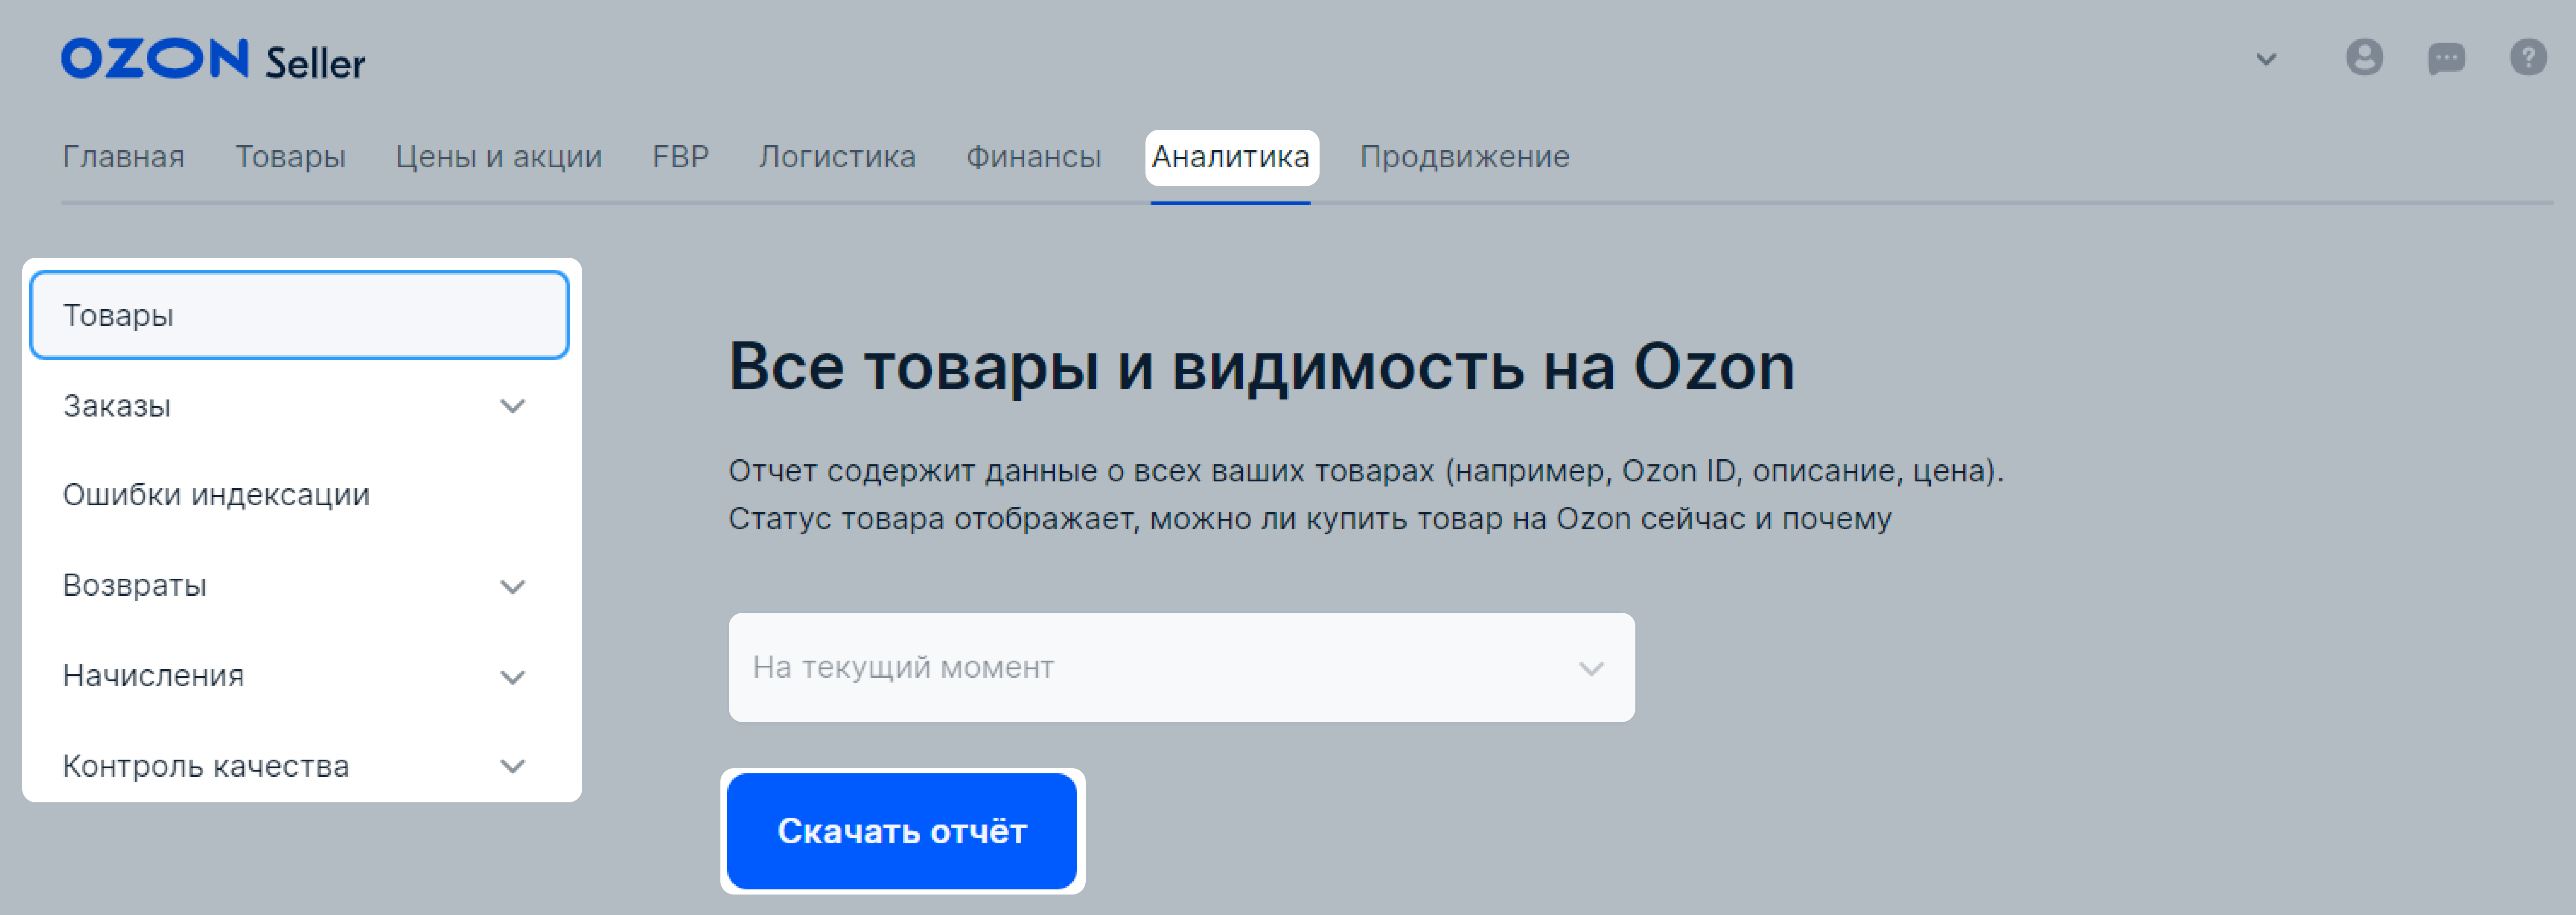This screenshot has width=2576, height=915.
Task: Switch to the Товары top tab
Action: tap(290, 157)
